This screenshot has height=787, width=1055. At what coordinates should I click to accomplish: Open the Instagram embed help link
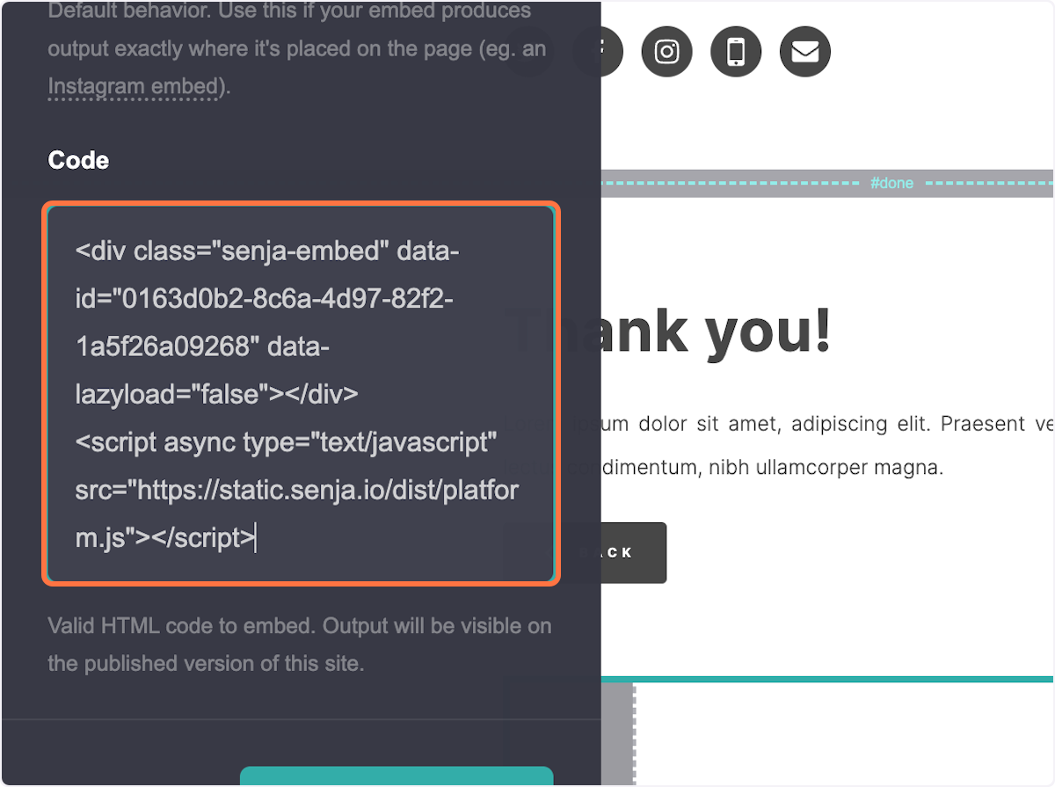134,86
